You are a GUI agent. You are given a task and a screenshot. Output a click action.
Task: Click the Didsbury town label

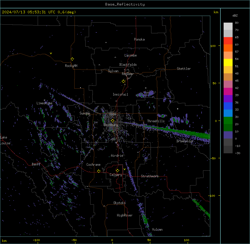pos(111,125)
